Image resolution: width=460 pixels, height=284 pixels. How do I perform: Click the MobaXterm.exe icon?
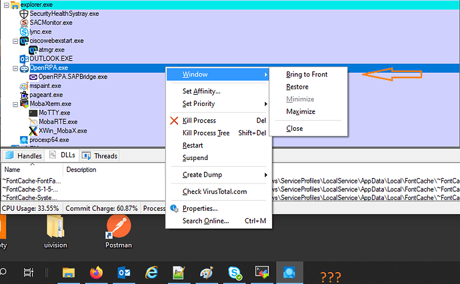point(24,104)
